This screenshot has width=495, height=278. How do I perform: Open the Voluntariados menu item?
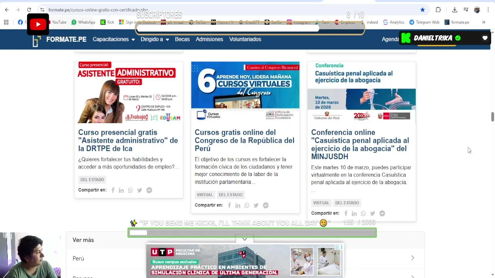[245, 39]
